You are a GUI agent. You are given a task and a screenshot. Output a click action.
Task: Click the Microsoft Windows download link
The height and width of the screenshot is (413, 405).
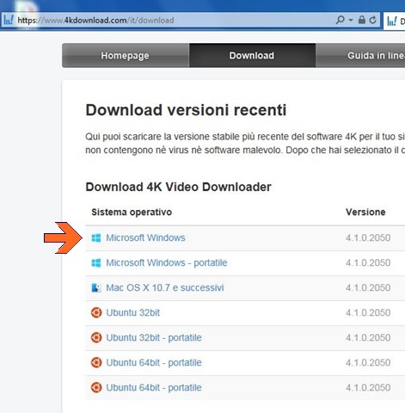click(145, 237)
